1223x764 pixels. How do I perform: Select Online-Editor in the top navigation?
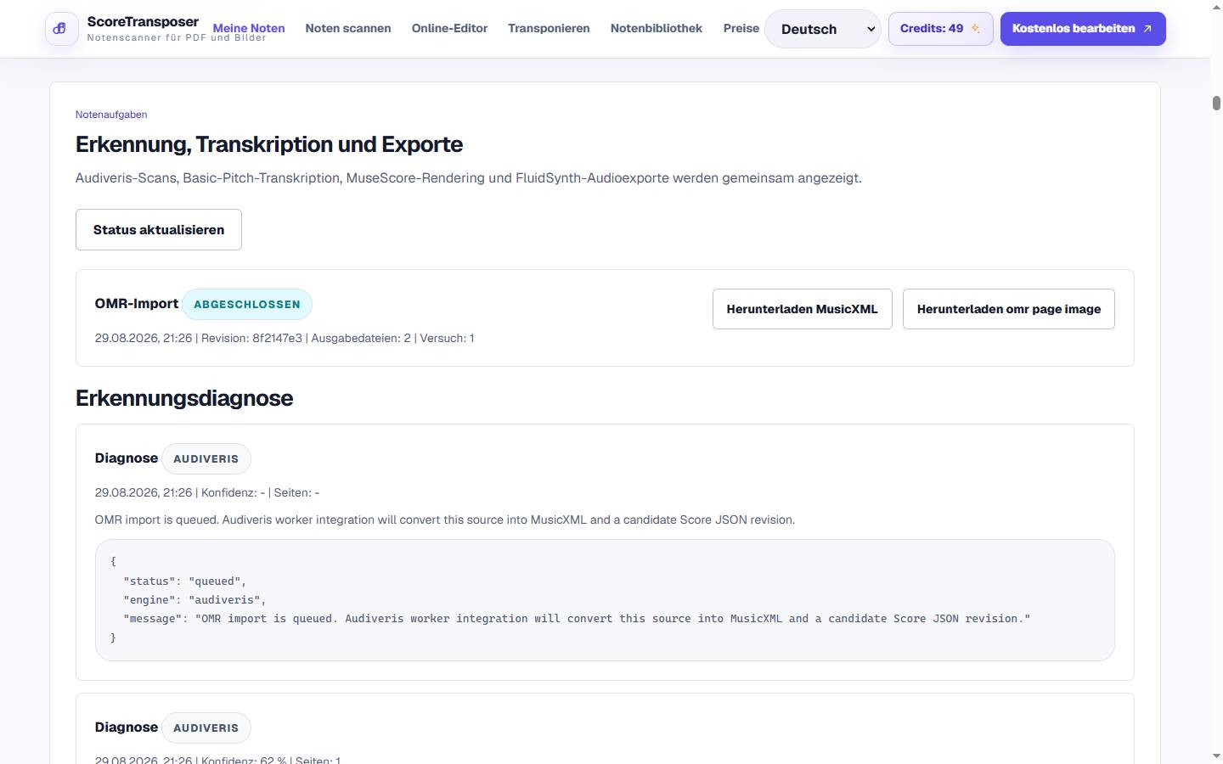[x=449, y=28]
